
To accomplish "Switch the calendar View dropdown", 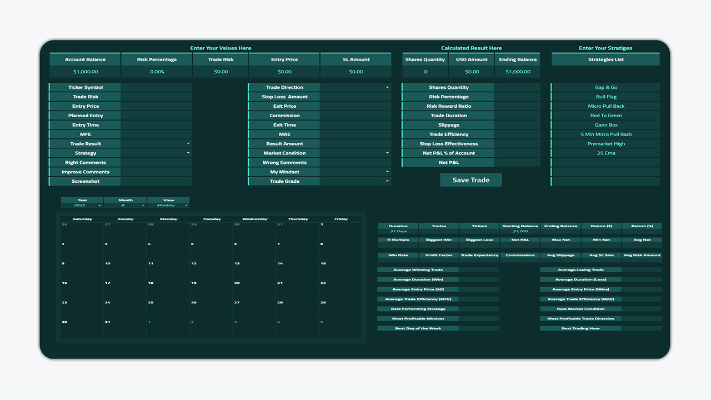I will (x=186, y=206).
